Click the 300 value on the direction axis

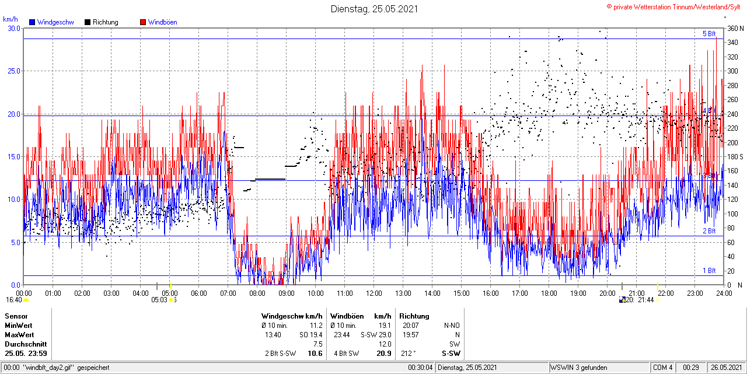click(731, 71)
